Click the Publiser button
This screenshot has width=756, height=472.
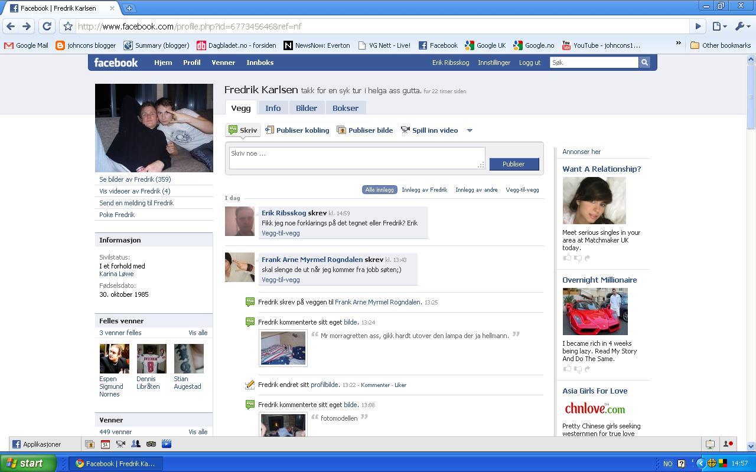514,164
